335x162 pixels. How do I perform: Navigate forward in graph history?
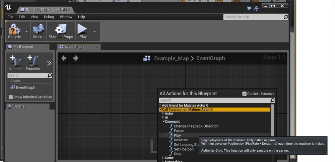coord(76,58)
